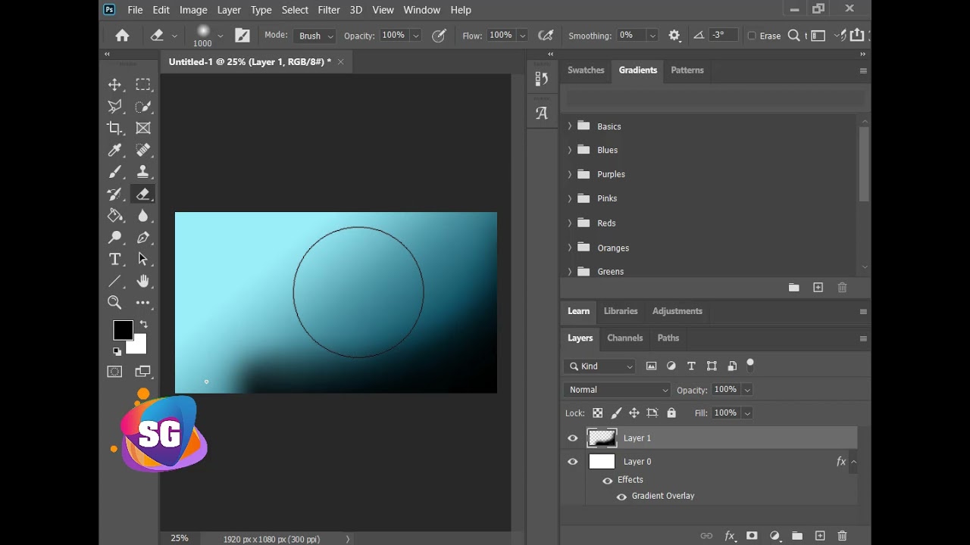
Task: Select the Hand tool
Action: tap(143, 282)
